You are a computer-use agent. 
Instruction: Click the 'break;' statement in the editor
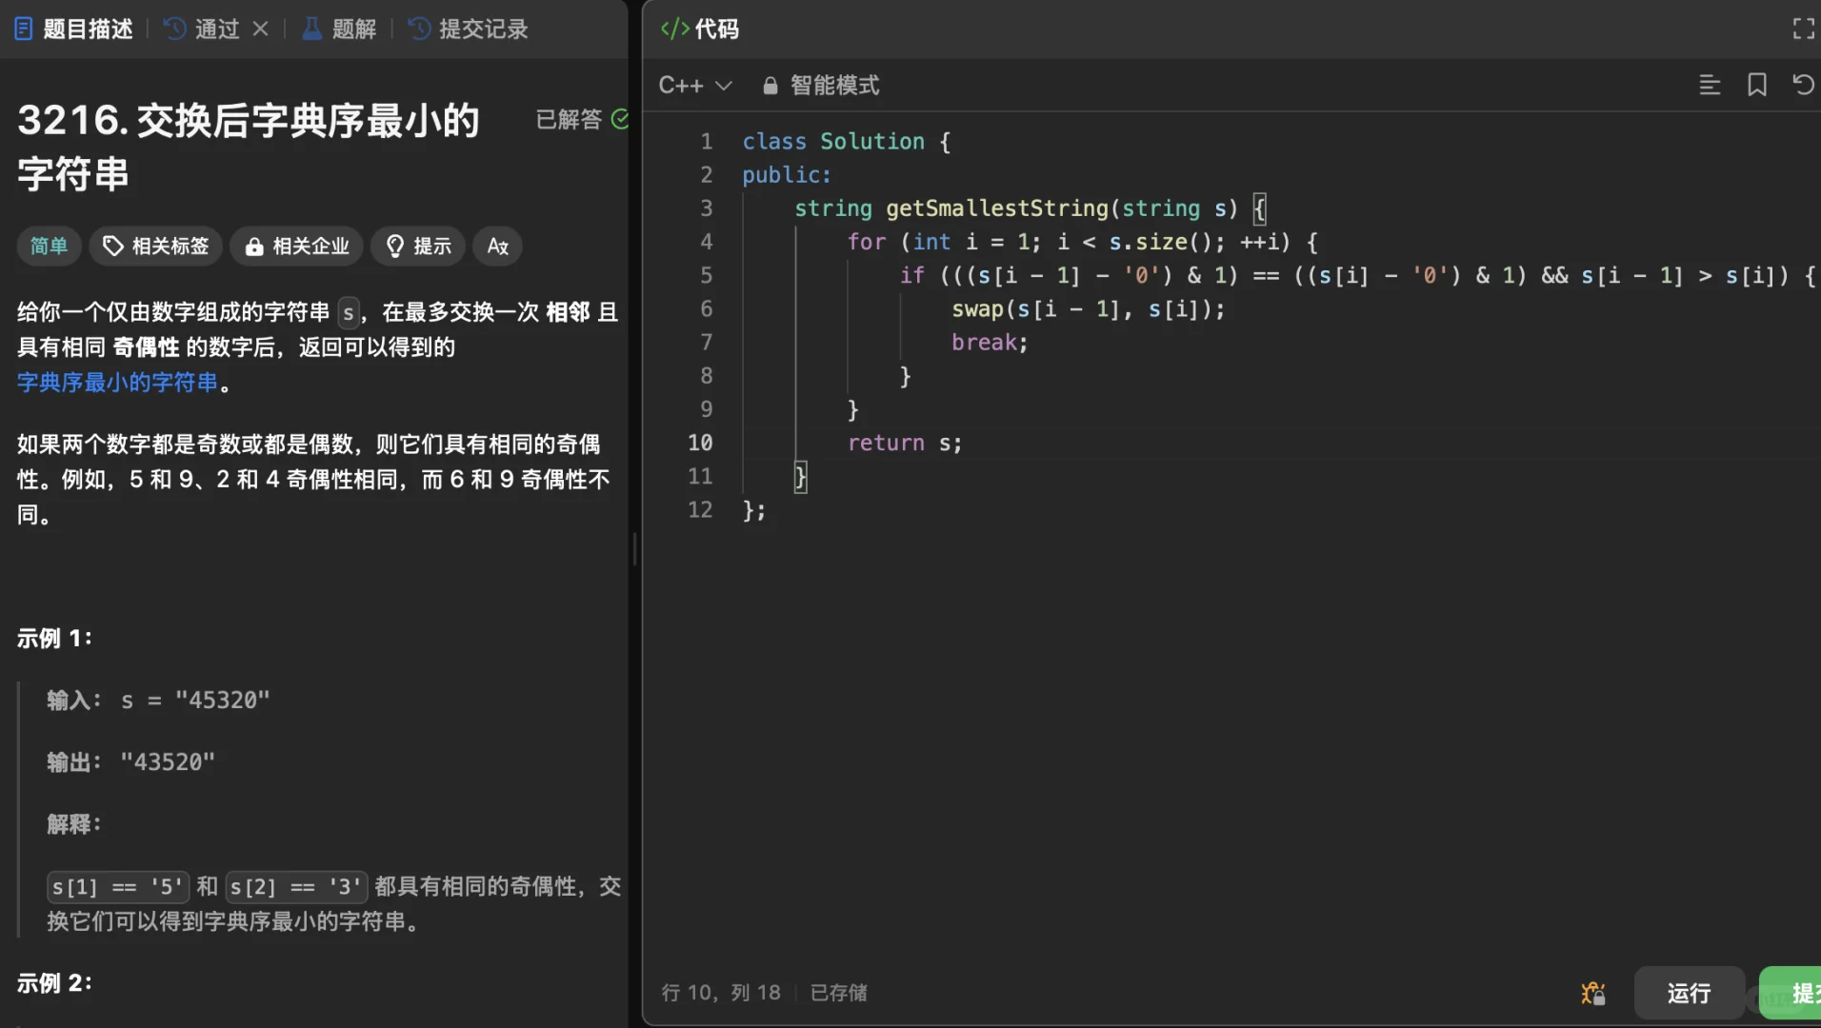990,343
